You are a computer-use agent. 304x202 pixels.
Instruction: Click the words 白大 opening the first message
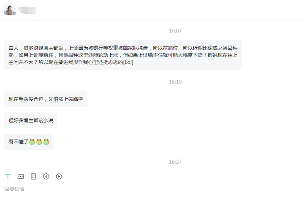[14, 48]
